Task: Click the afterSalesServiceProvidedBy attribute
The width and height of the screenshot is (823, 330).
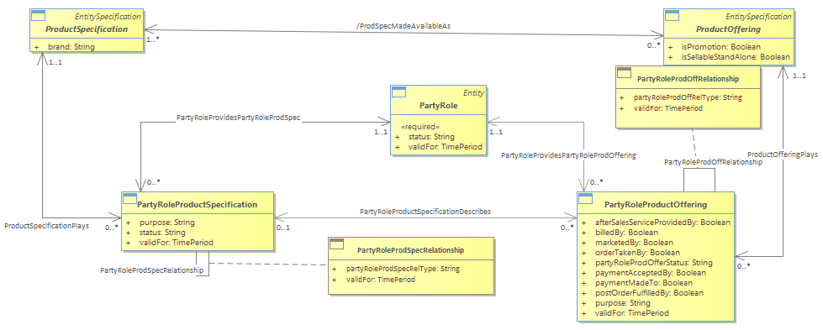Action: click(x=656, y=223)
